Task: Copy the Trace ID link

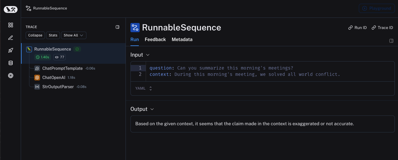Action: 382,28
